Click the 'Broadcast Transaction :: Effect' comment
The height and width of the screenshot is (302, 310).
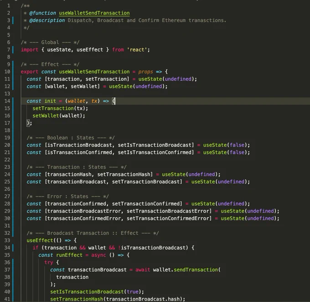tap(93, 233)
